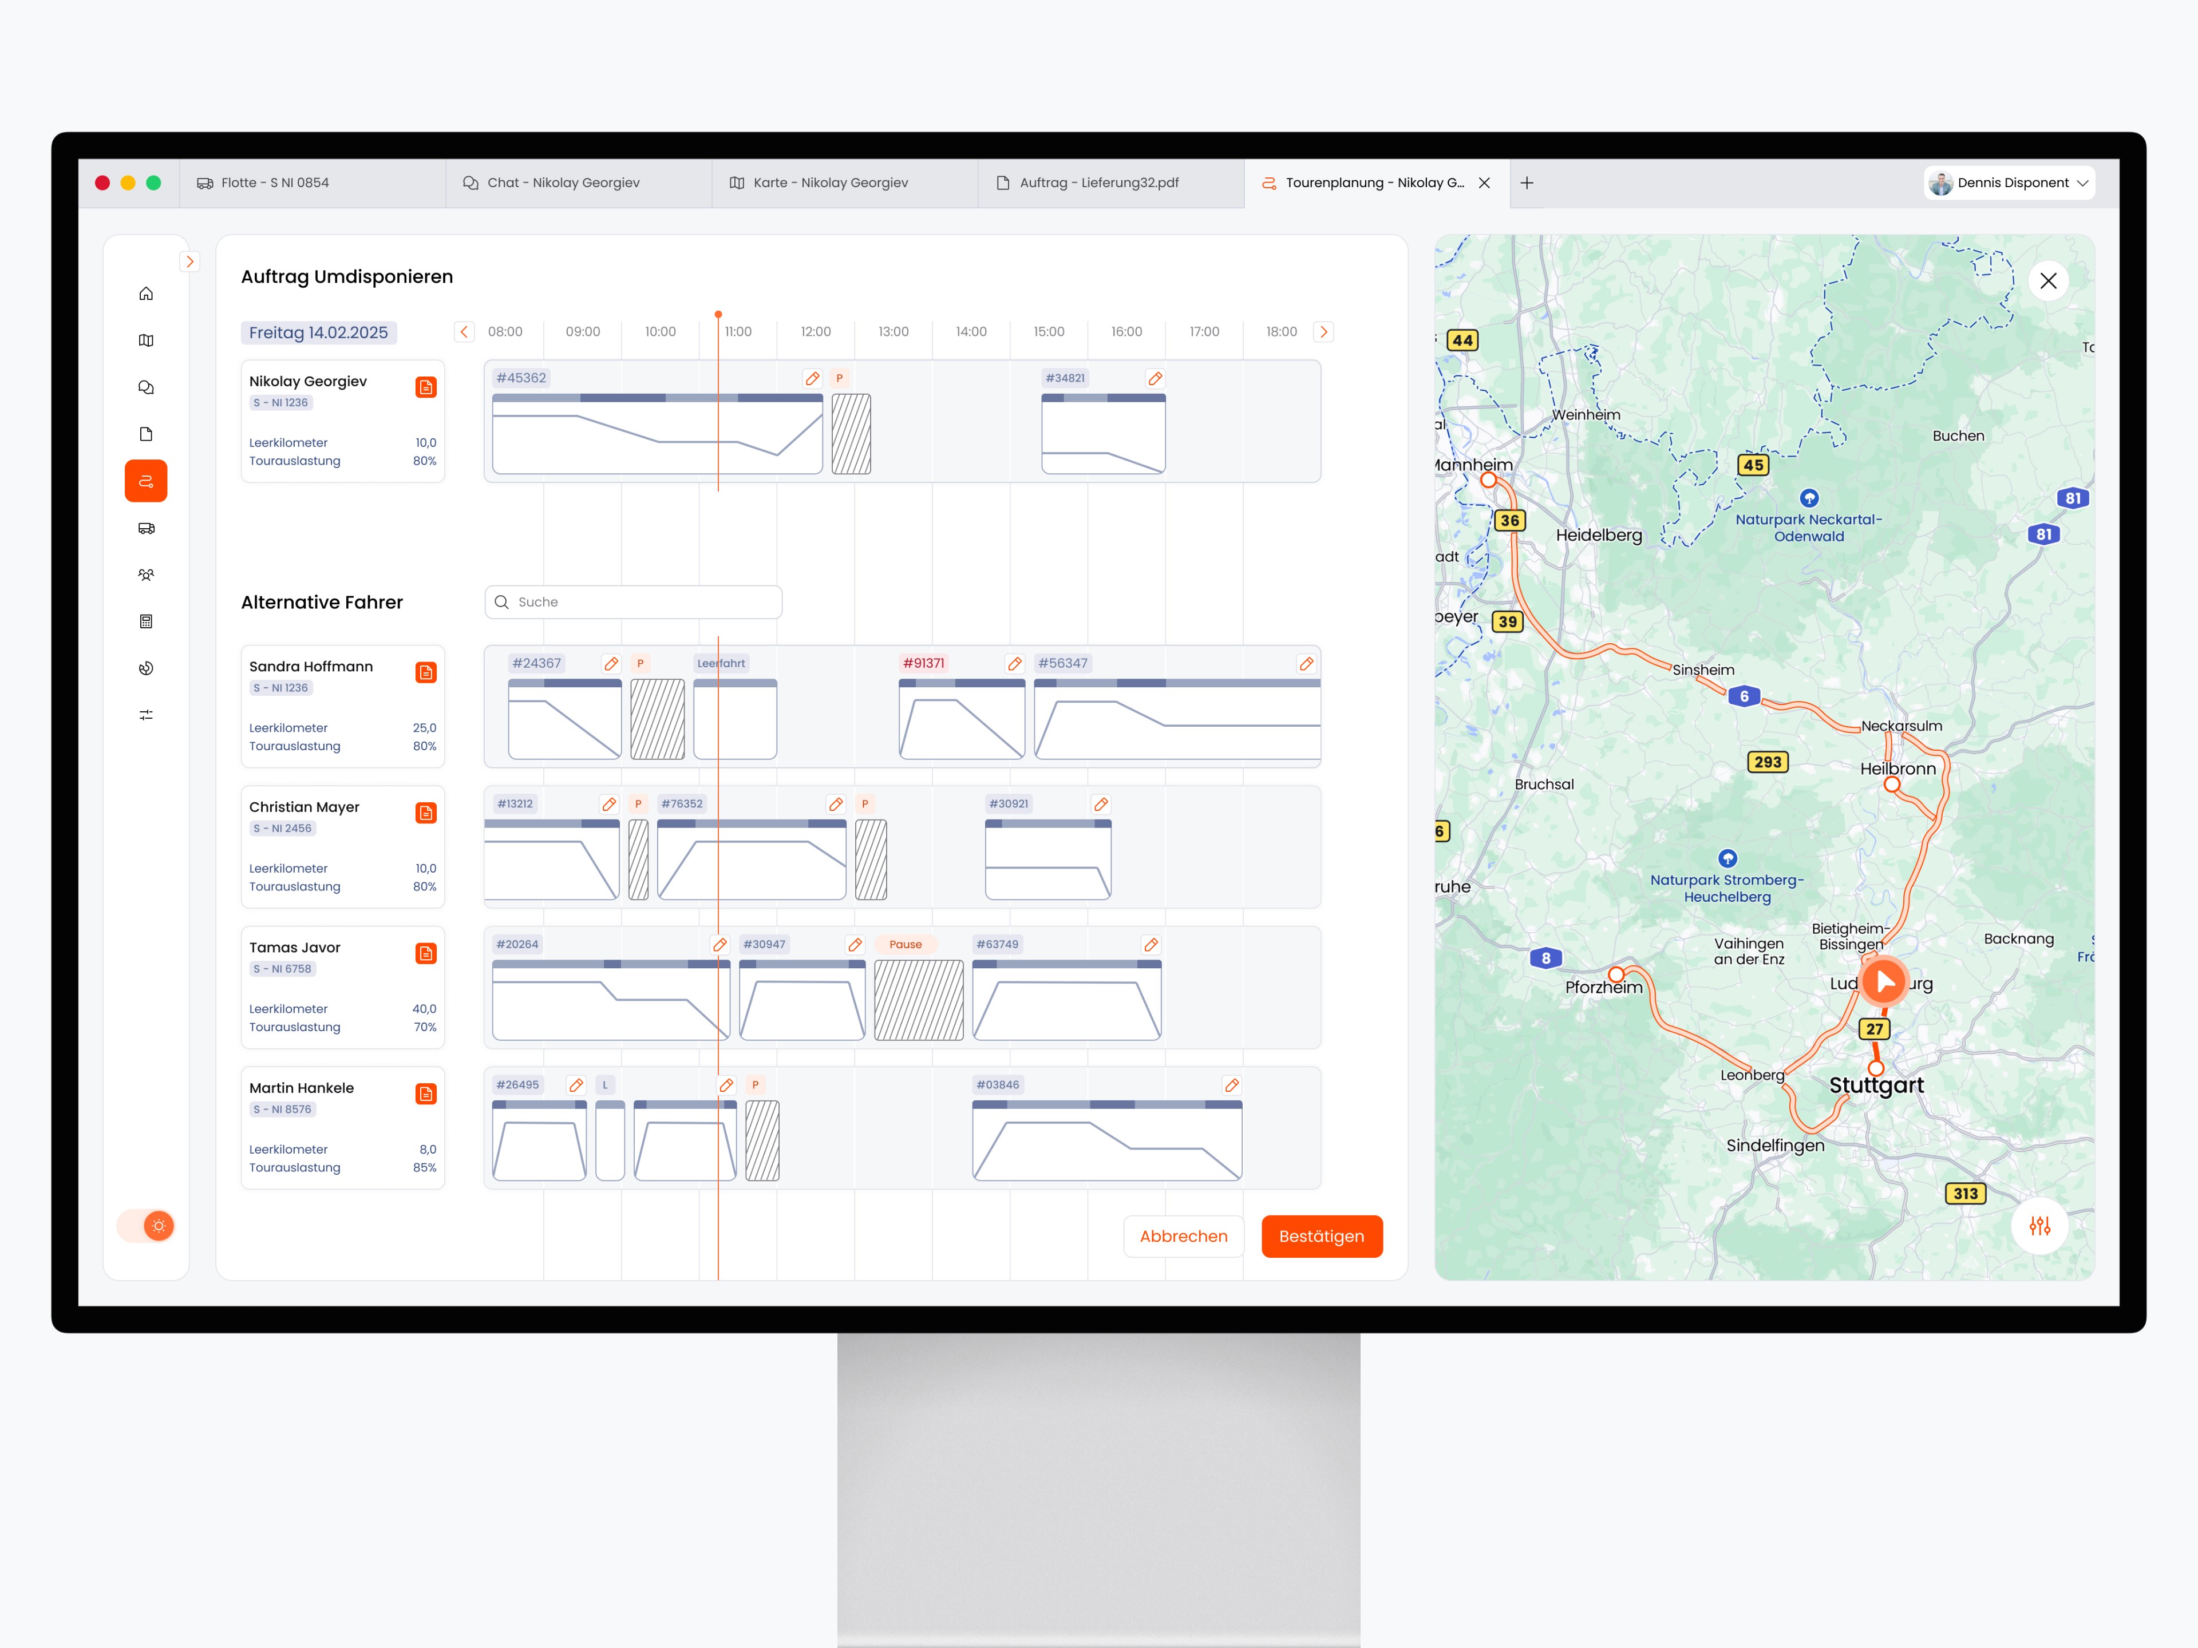This screenshot has width=2198, height=1648.
Task: Click the orange current-time timeline marker
Action: (717, 315)
